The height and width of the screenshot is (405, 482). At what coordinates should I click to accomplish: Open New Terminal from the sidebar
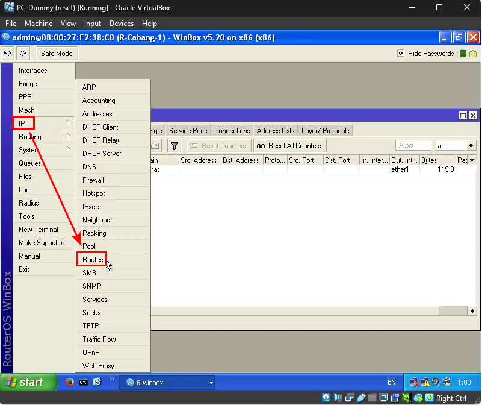[44, 230]
